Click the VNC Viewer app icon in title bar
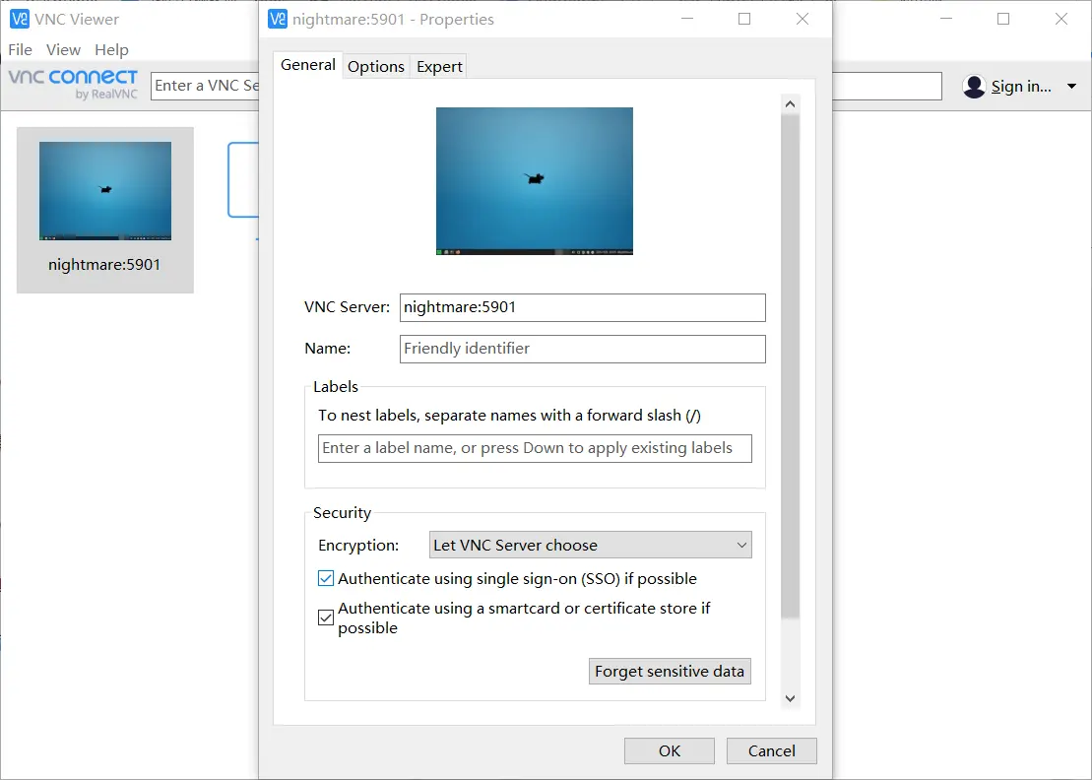This screenshot has width=1092, height=780. click(20, 19)
